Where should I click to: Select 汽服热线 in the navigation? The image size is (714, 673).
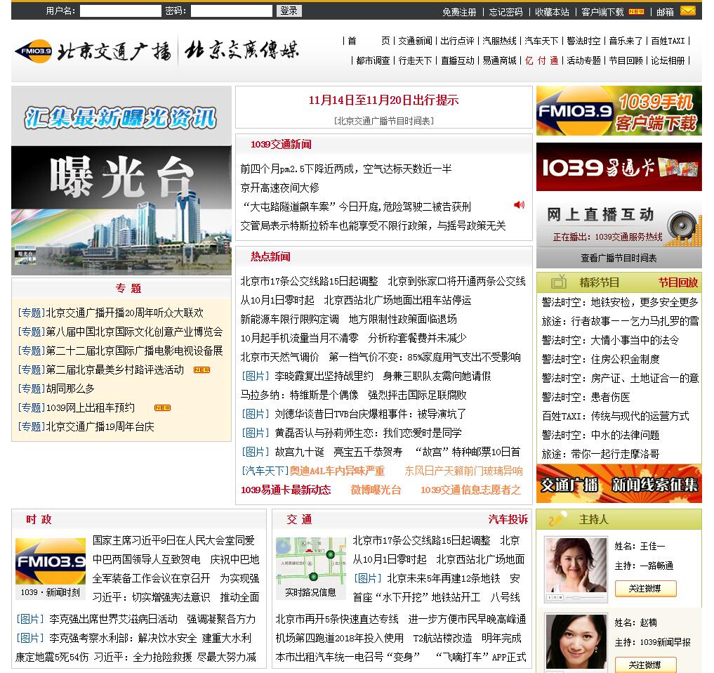500,41
